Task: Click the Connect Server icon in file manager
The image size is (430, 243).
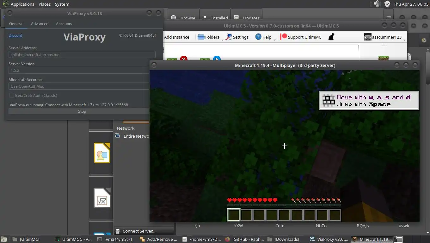Action: [x=118, y=231]
